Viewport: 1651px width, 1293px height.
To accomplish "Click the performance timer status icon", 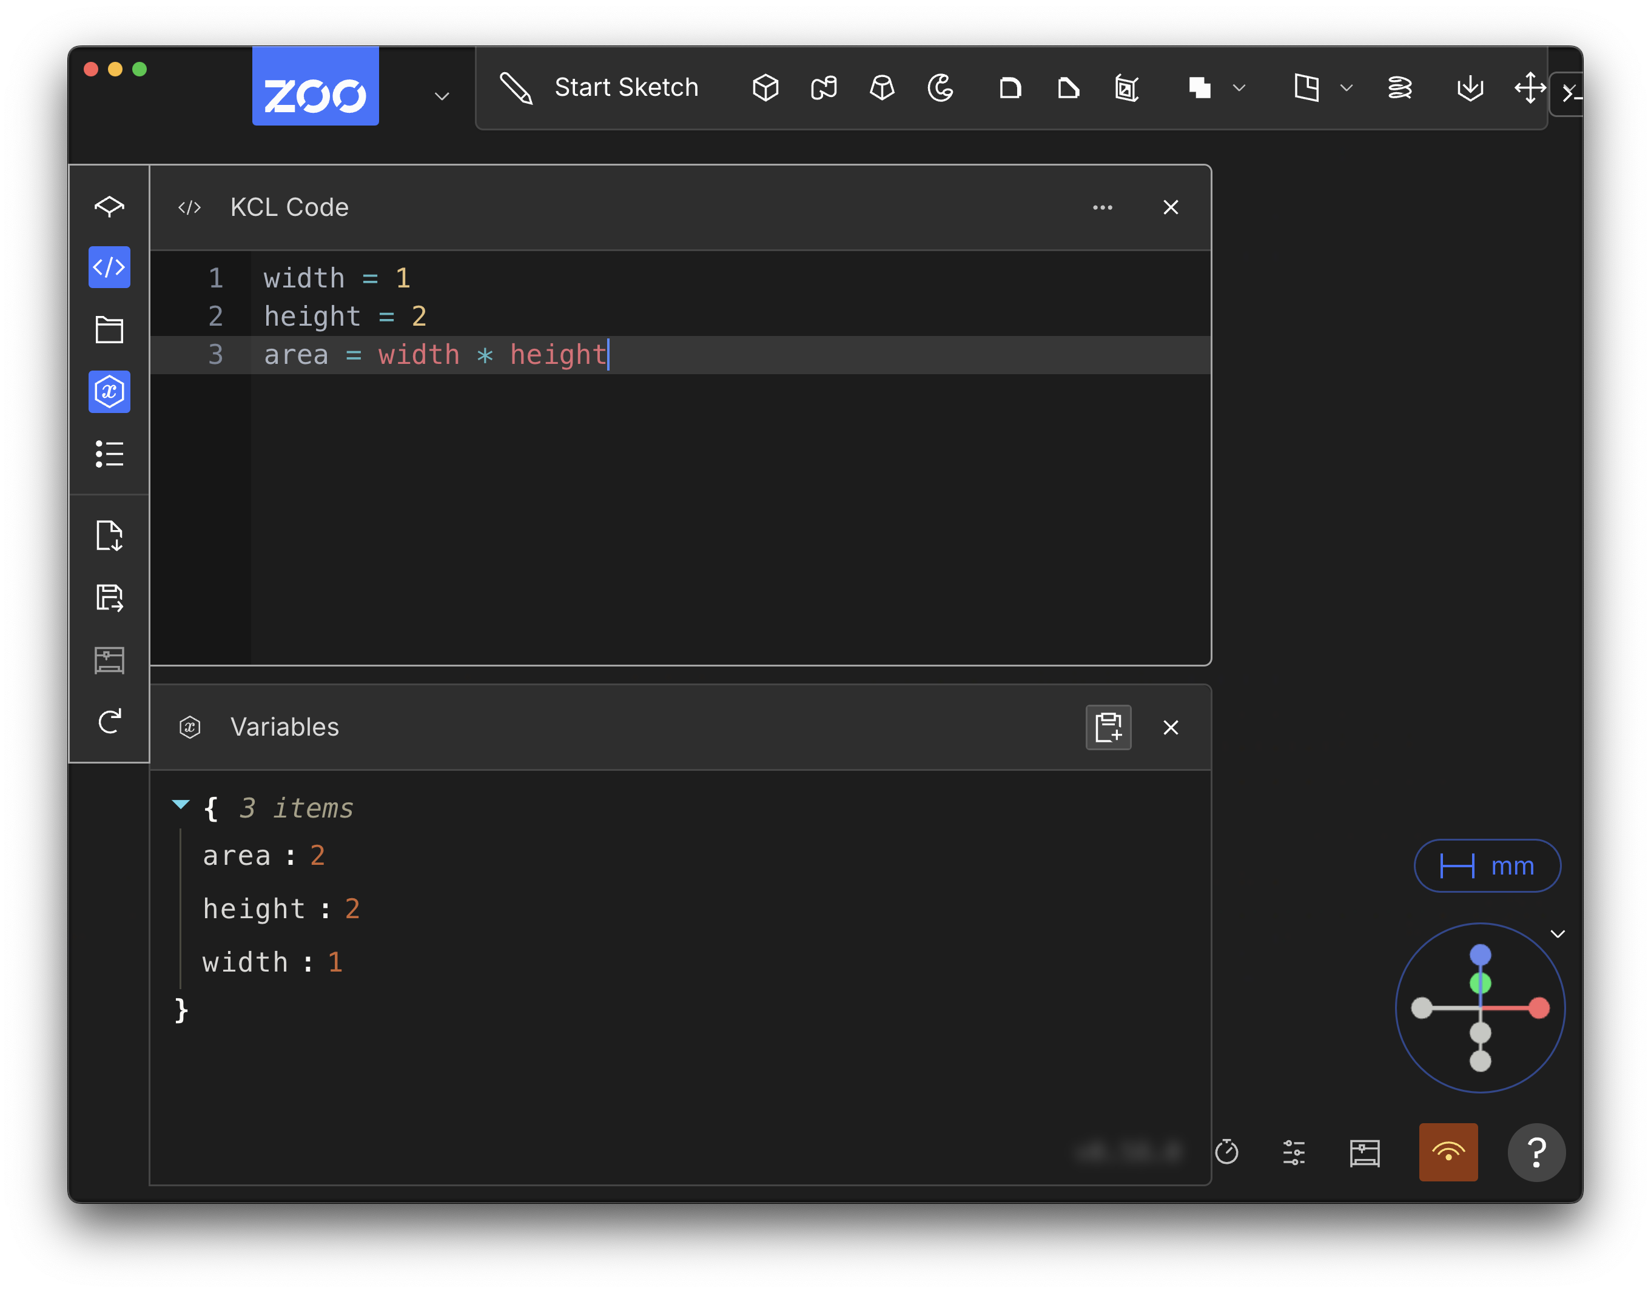I will tap(1226, 1152).
